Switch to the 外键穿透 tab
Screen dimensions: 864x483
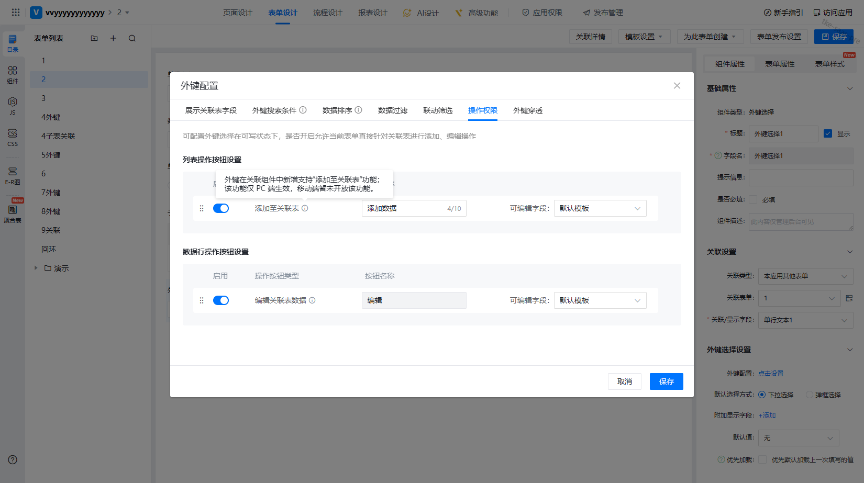pos(528,110)
